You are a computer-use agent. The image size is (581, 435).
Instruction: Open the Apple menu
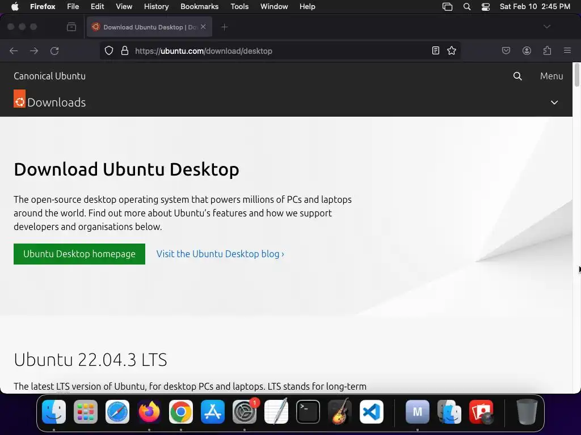click(x=15, y=6)
